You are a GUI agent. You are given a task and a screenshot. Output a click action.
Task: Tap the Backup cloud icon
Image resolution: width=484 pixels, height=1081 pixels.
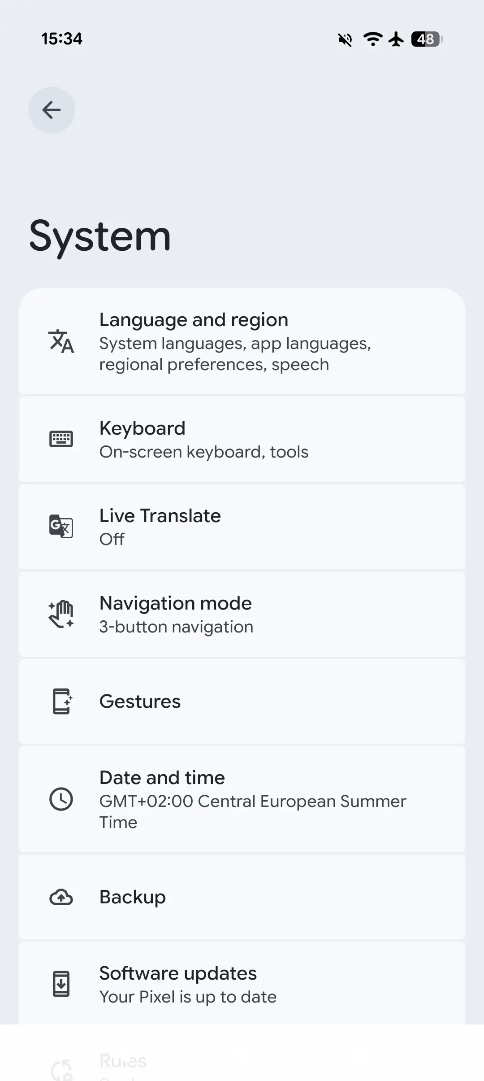coord(61,897)
